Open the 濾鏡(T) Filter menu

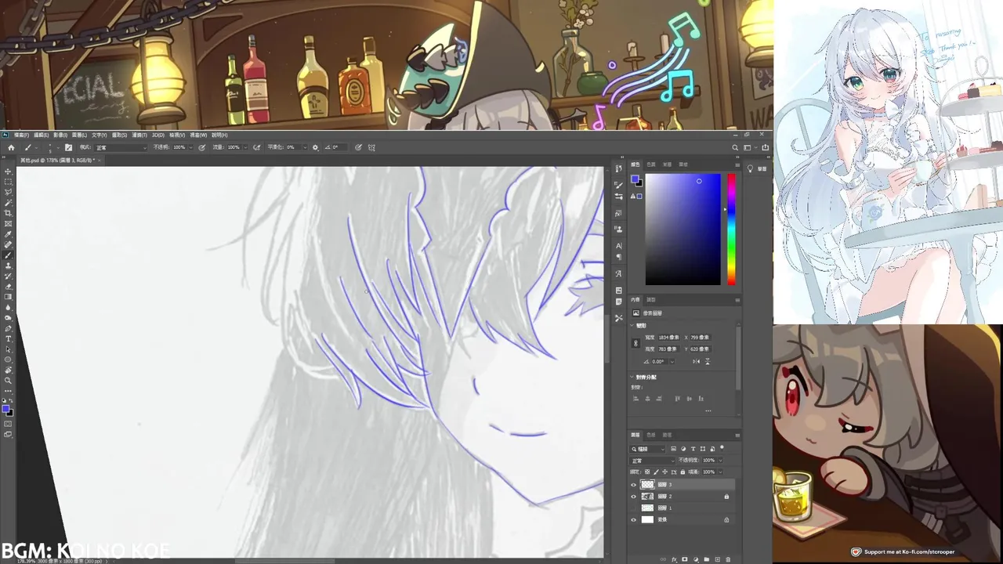139,135
